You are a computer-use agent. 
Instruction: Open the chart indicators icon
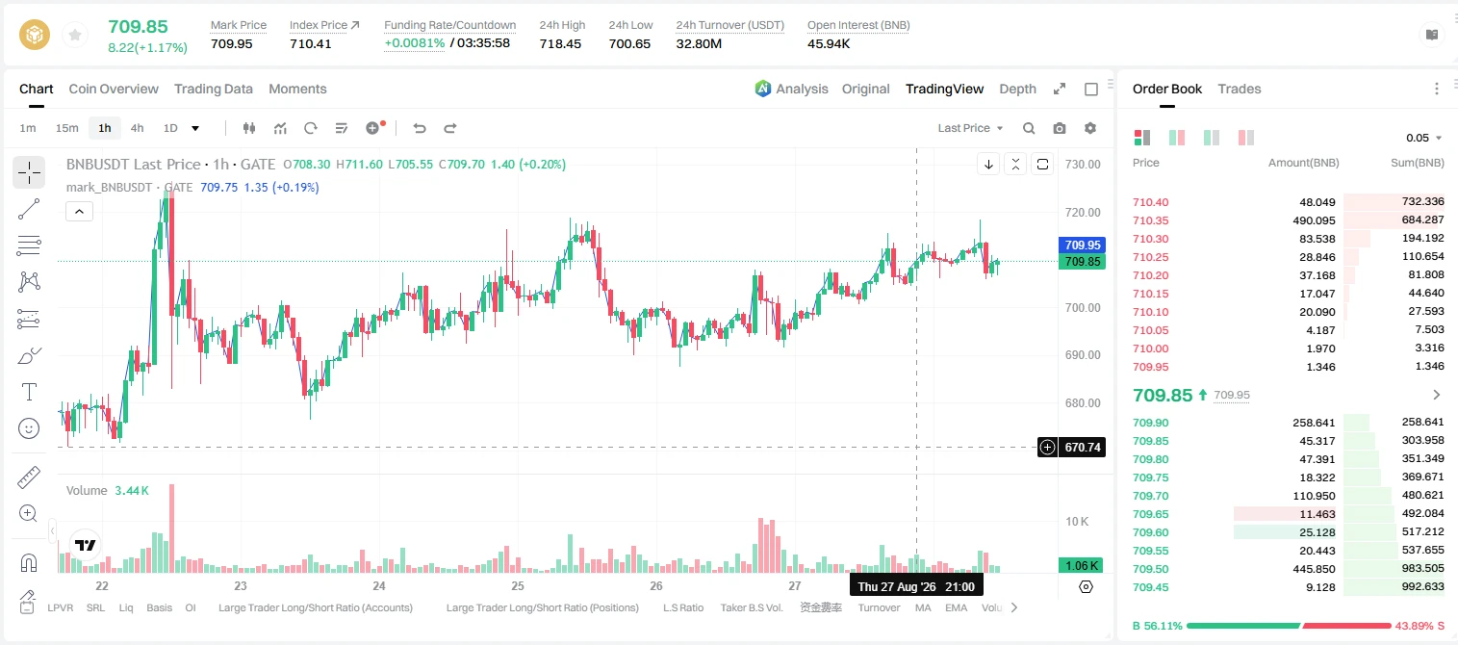point(280,128)
